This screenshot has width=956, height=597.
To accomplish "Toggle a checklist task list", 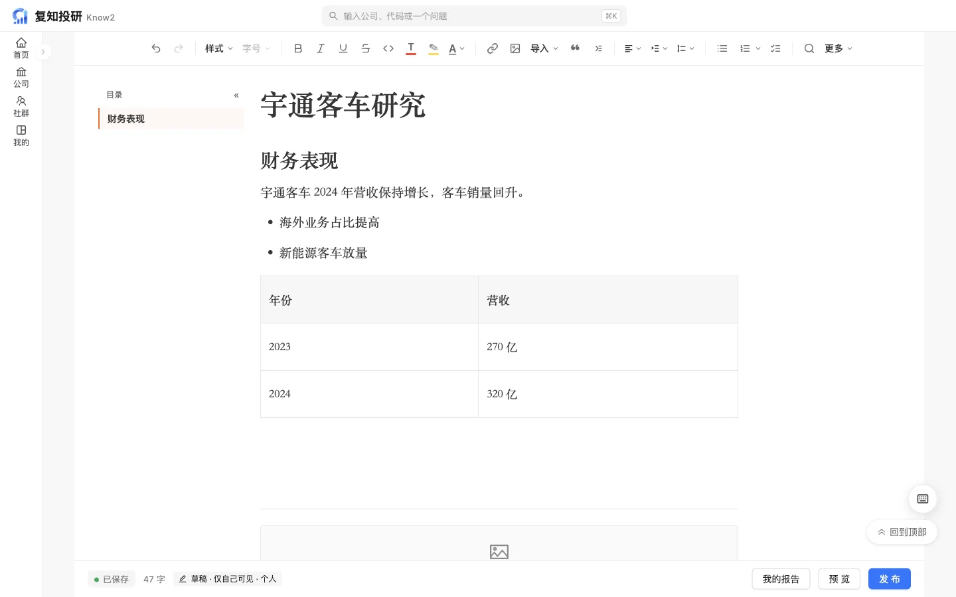I will [775, 48].
